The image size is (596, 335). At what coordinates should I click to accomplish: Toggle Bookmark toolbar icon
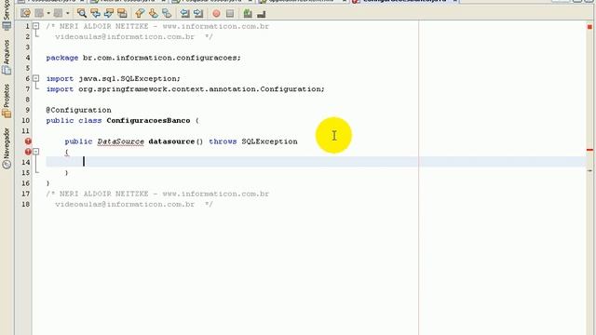point(167,13)
